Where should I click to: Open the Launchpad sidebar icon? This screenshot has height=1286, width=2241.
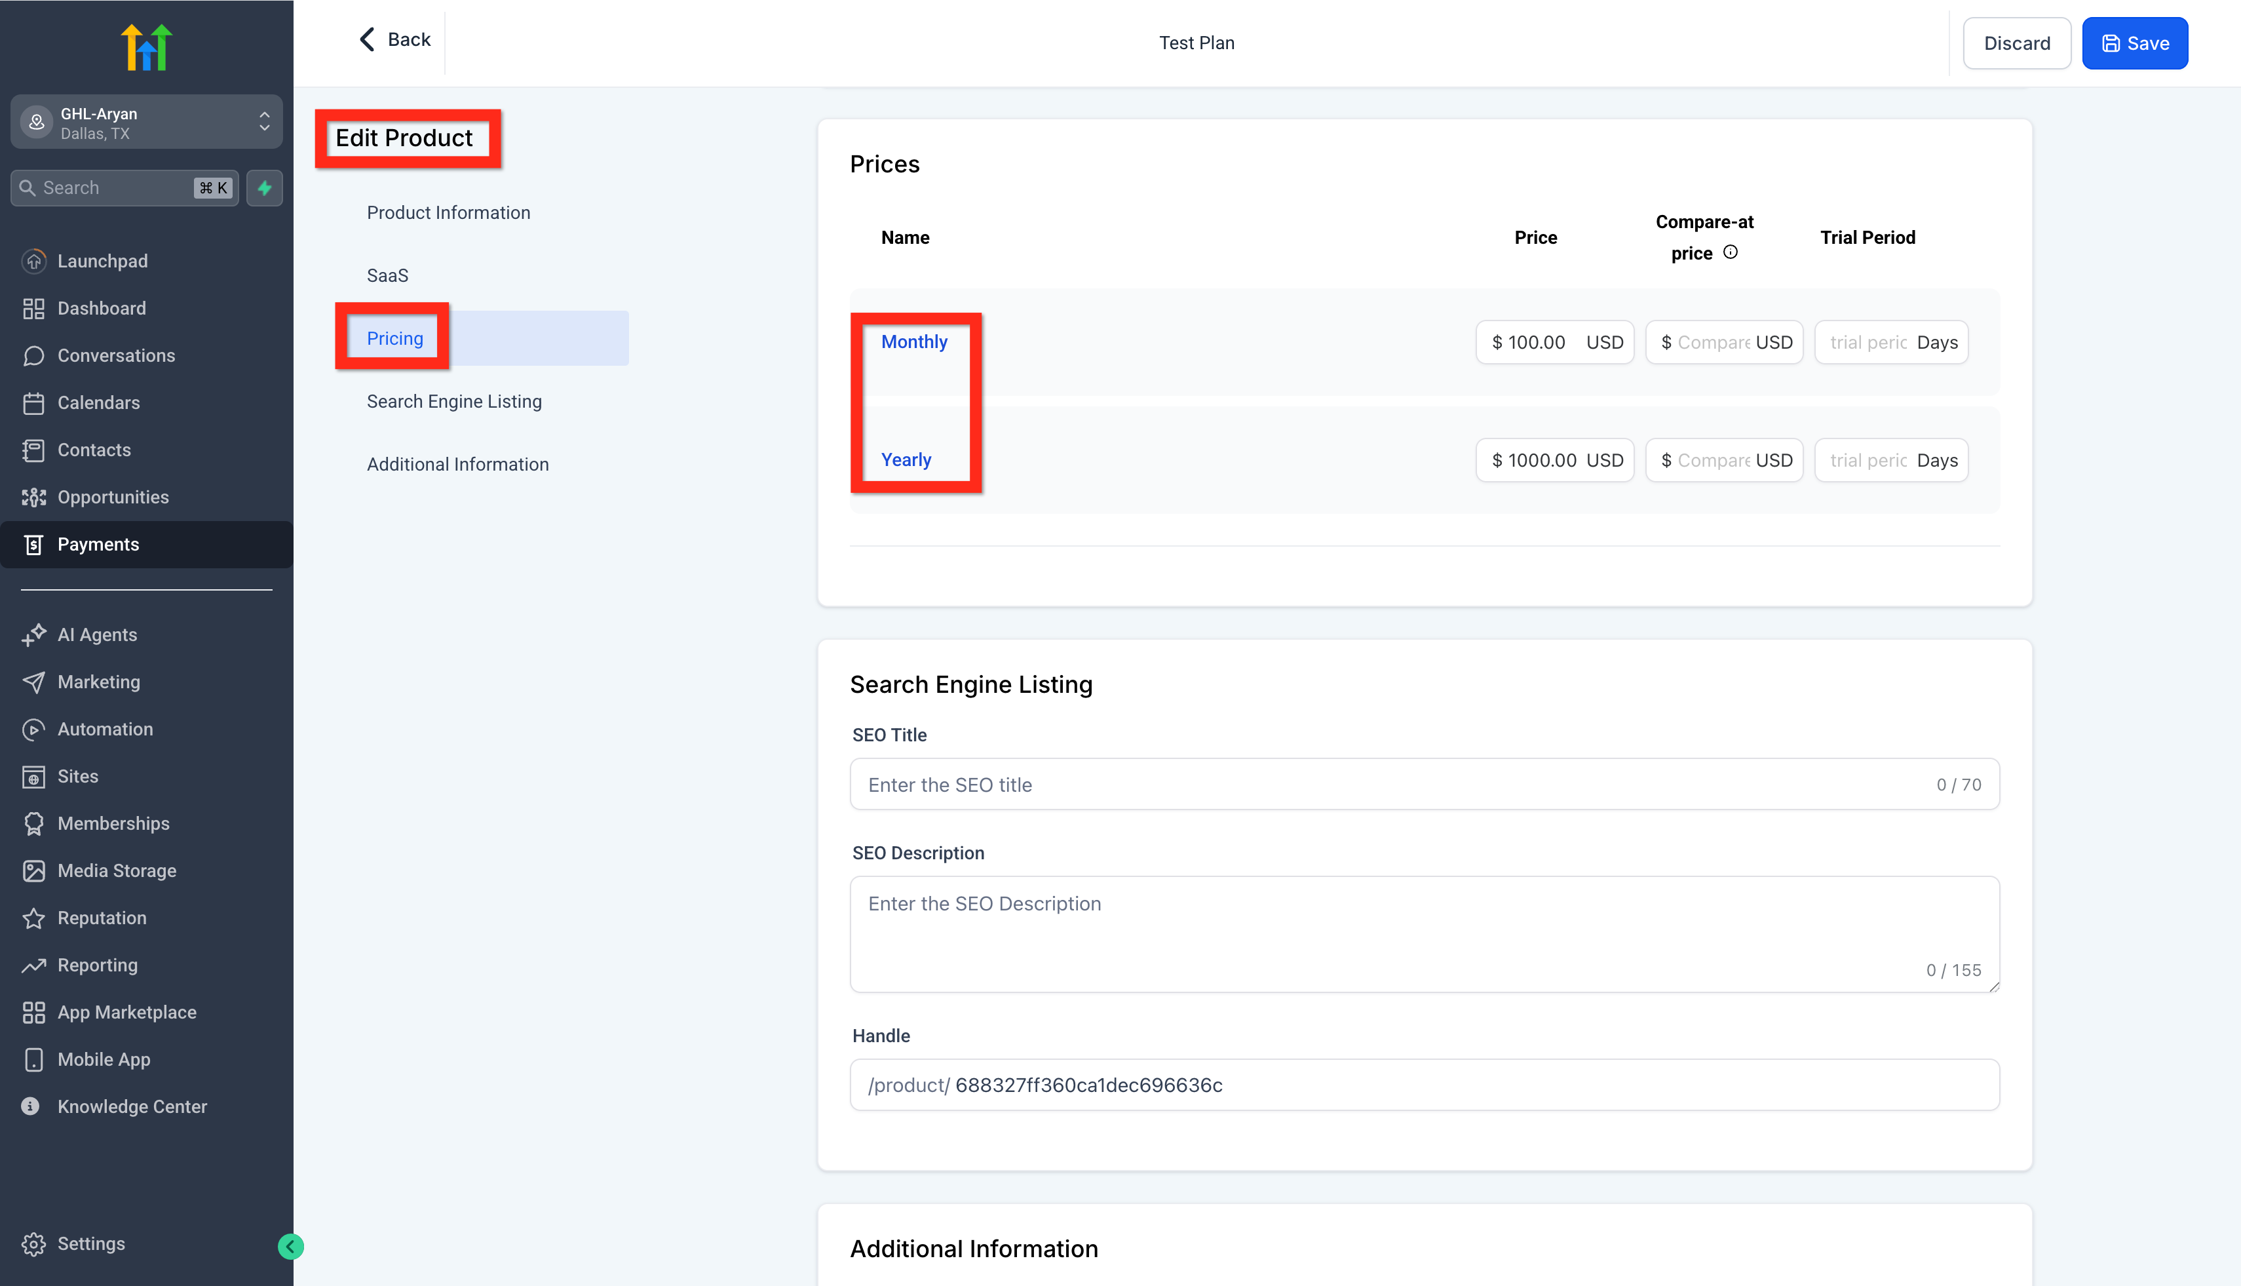(33, 261)
